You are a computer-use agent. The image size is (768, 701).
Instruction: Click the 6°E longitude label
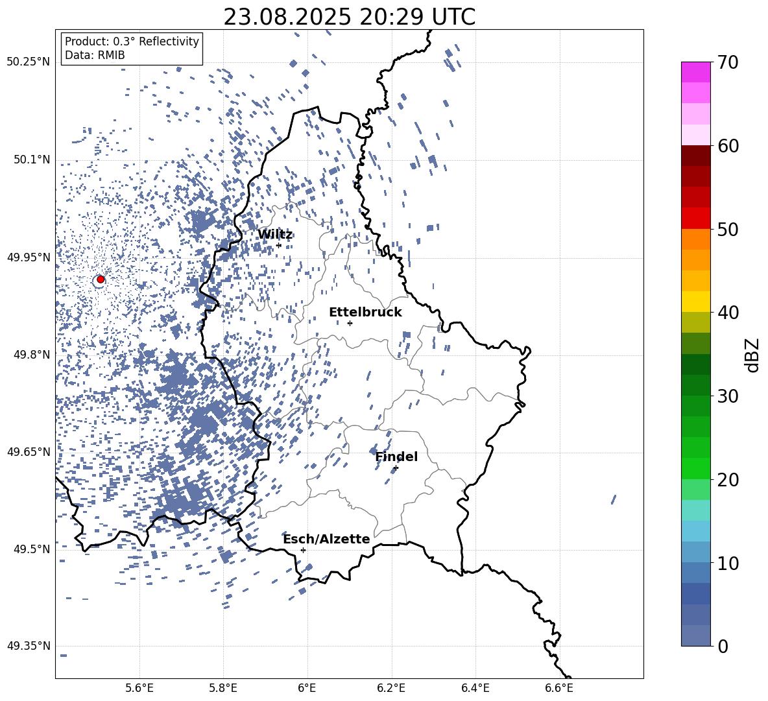(x=307, y=688)
